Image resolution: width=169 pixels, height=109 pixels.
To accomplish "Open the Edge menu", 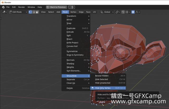I will (81, 12).
